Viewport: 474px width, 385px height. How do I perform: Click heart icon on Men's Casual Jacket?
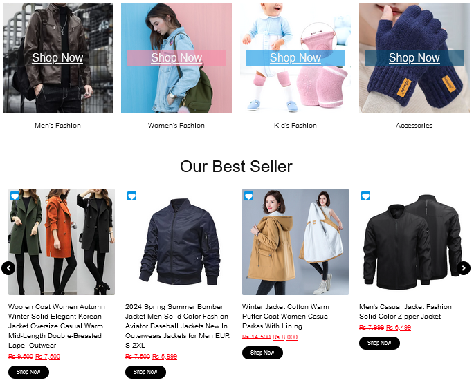pos(366,196)
